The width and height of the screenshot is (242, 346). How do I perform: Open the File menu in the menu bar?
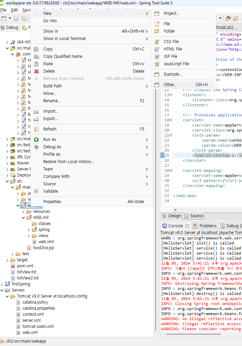(3, 10)
